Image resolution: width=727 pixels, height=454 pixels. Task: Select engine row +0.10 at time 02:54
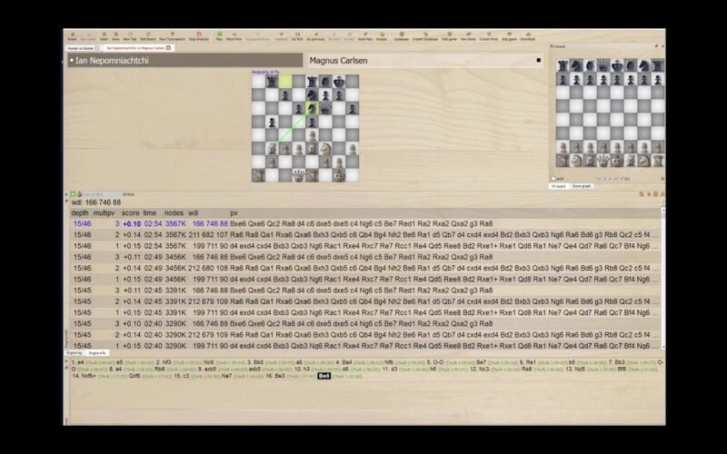(x=365, y=223)
